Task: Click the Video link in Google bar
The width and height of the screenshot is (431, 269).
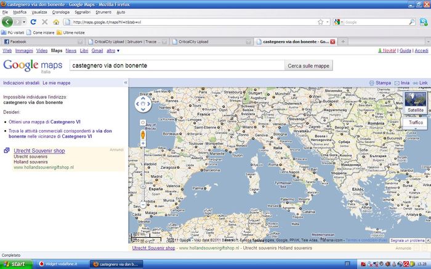Action: (42, 50)
